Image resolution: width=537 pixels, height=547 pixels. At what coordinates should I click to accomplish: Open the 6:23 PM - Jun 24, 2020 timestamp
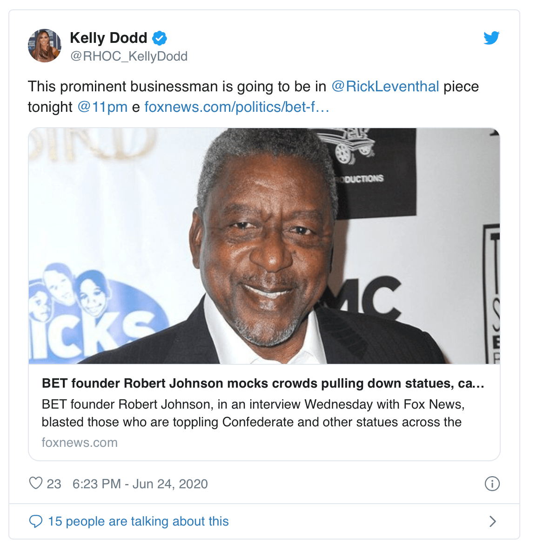click(140, 484)
